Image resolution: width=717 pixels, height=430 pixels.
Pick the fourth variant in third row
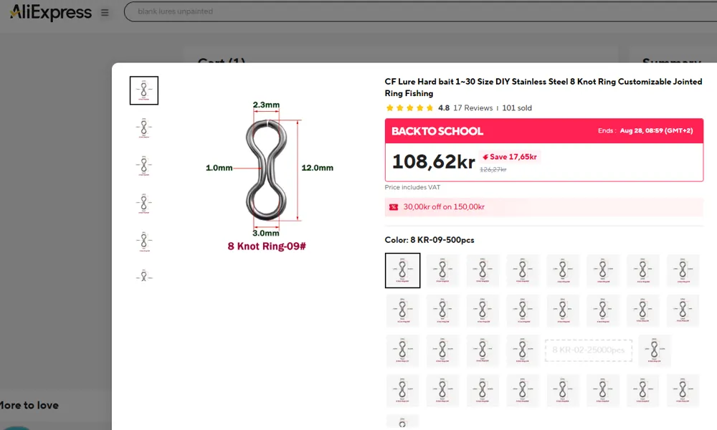click(523, 350)
